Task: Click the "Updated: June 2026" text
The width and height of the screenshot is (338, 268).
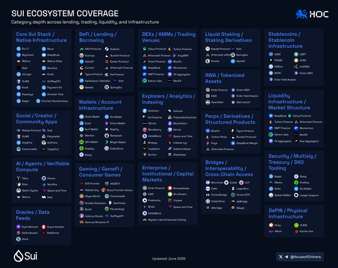Action: [169, 259]
